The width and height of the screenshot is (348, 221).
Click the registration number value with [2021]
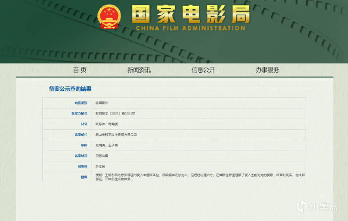[115, 114]
